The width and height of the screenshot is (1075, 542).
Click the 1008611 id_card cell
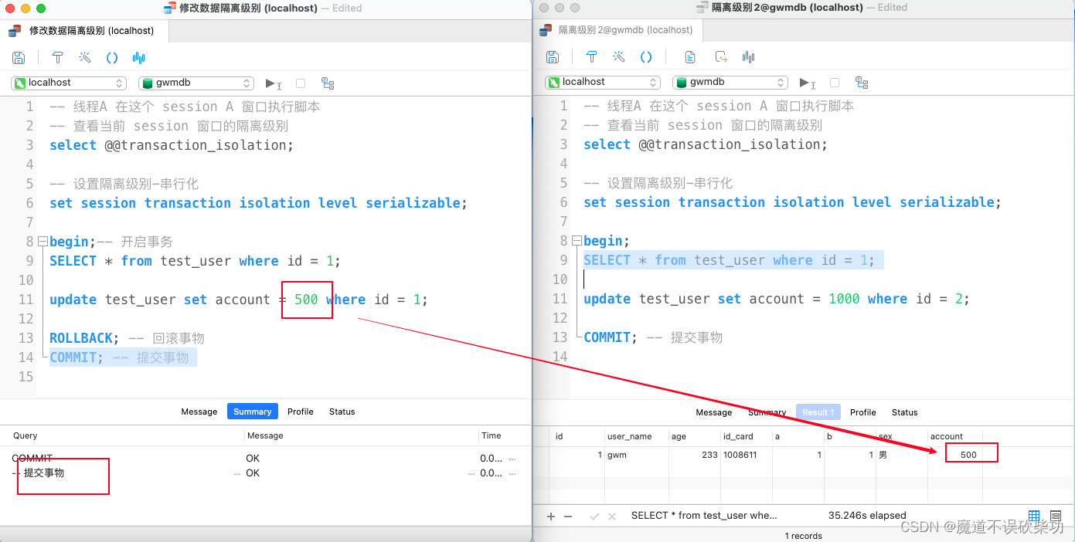point(746,455)
